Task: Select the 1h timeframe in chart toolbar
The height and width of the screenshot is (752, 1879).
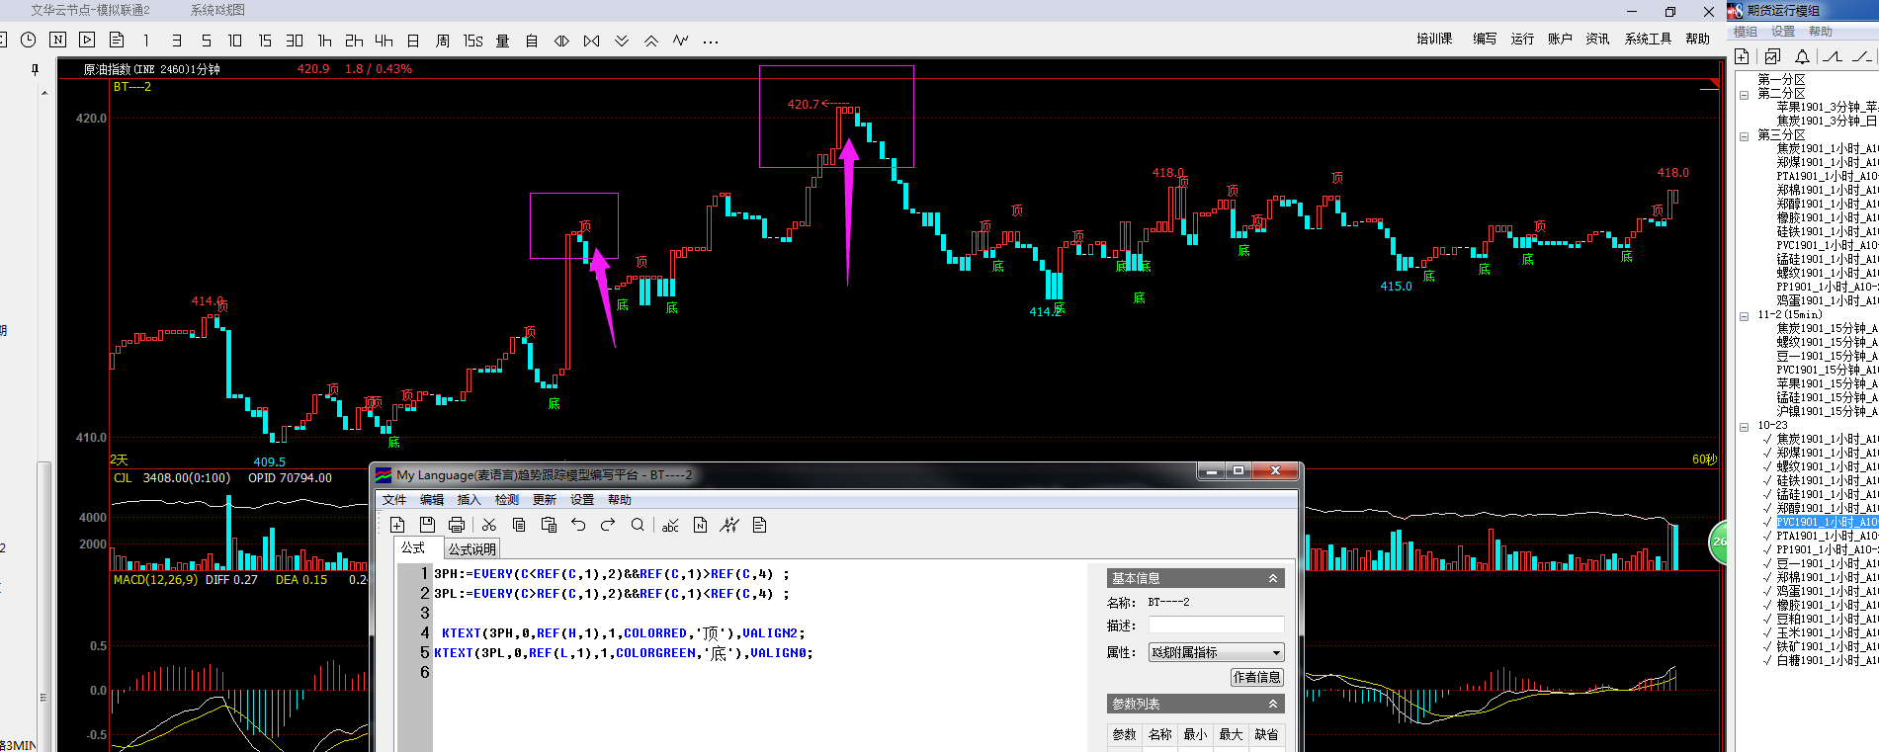Action: click(x=324, y=41)
